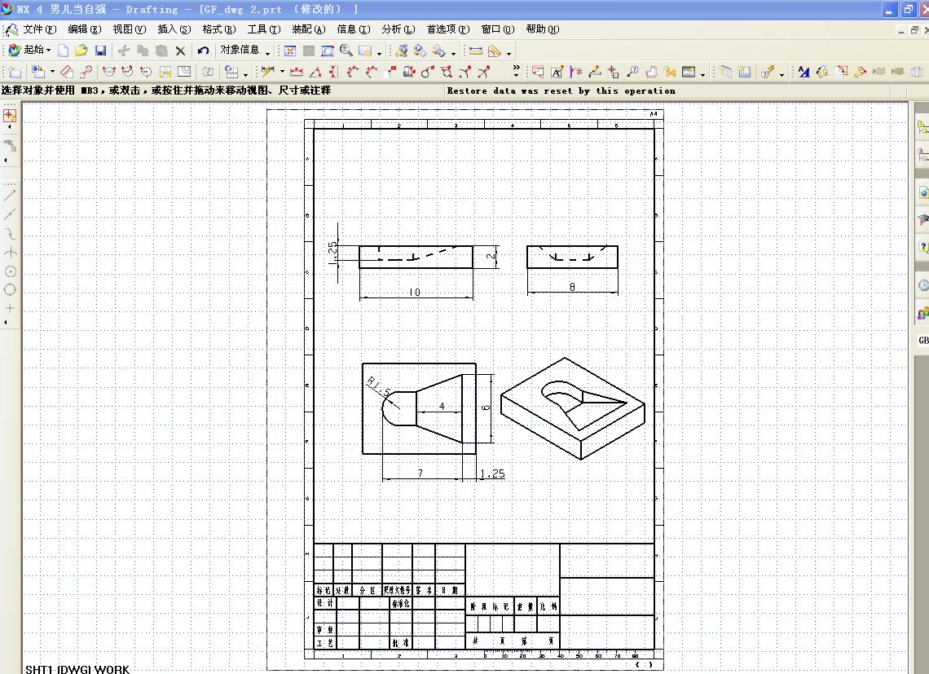Click the Help question-mark icon on right sidebar
The height and width of the screenshot is (674, 929).
click(922, 247)
